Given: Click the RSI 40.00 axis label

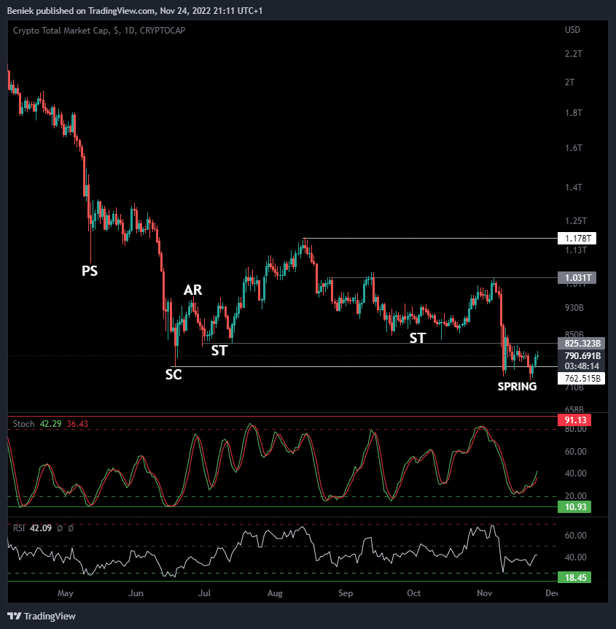Looking at the screenshot, I should (575, 557).
